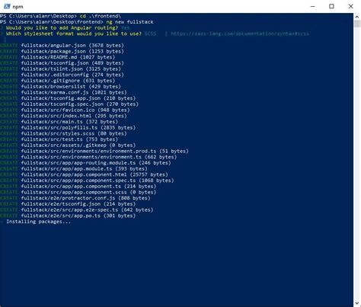The width and height of the screenshot is (361, 307).
Task: Click the vertical scrollbar thumb
Action: pyautogui.click(x=357, y=24)
